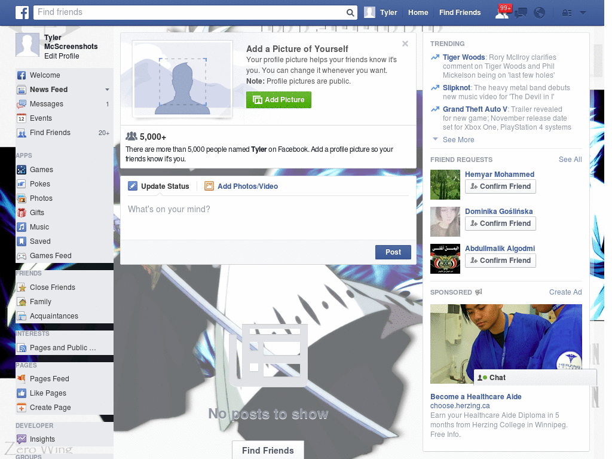
Task: Click the search magnifier icon
Action: tap(350, 13)
